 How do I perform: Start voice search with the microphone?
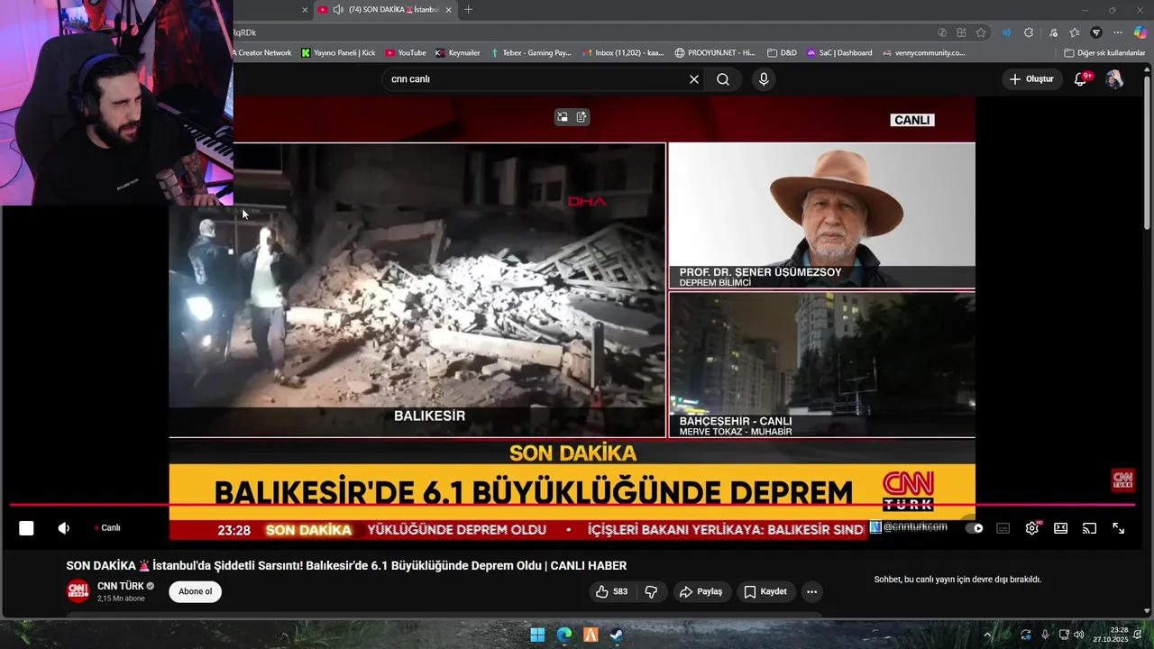764,79
